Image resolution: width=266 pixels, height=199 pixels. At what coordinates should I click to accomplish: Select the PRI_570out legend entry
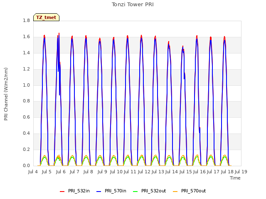click(190, 191)
